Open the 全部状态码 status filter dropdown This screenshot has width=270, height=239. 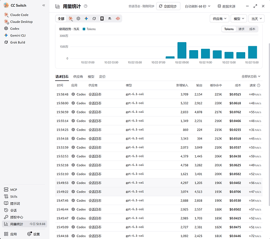tap(251, 76)
